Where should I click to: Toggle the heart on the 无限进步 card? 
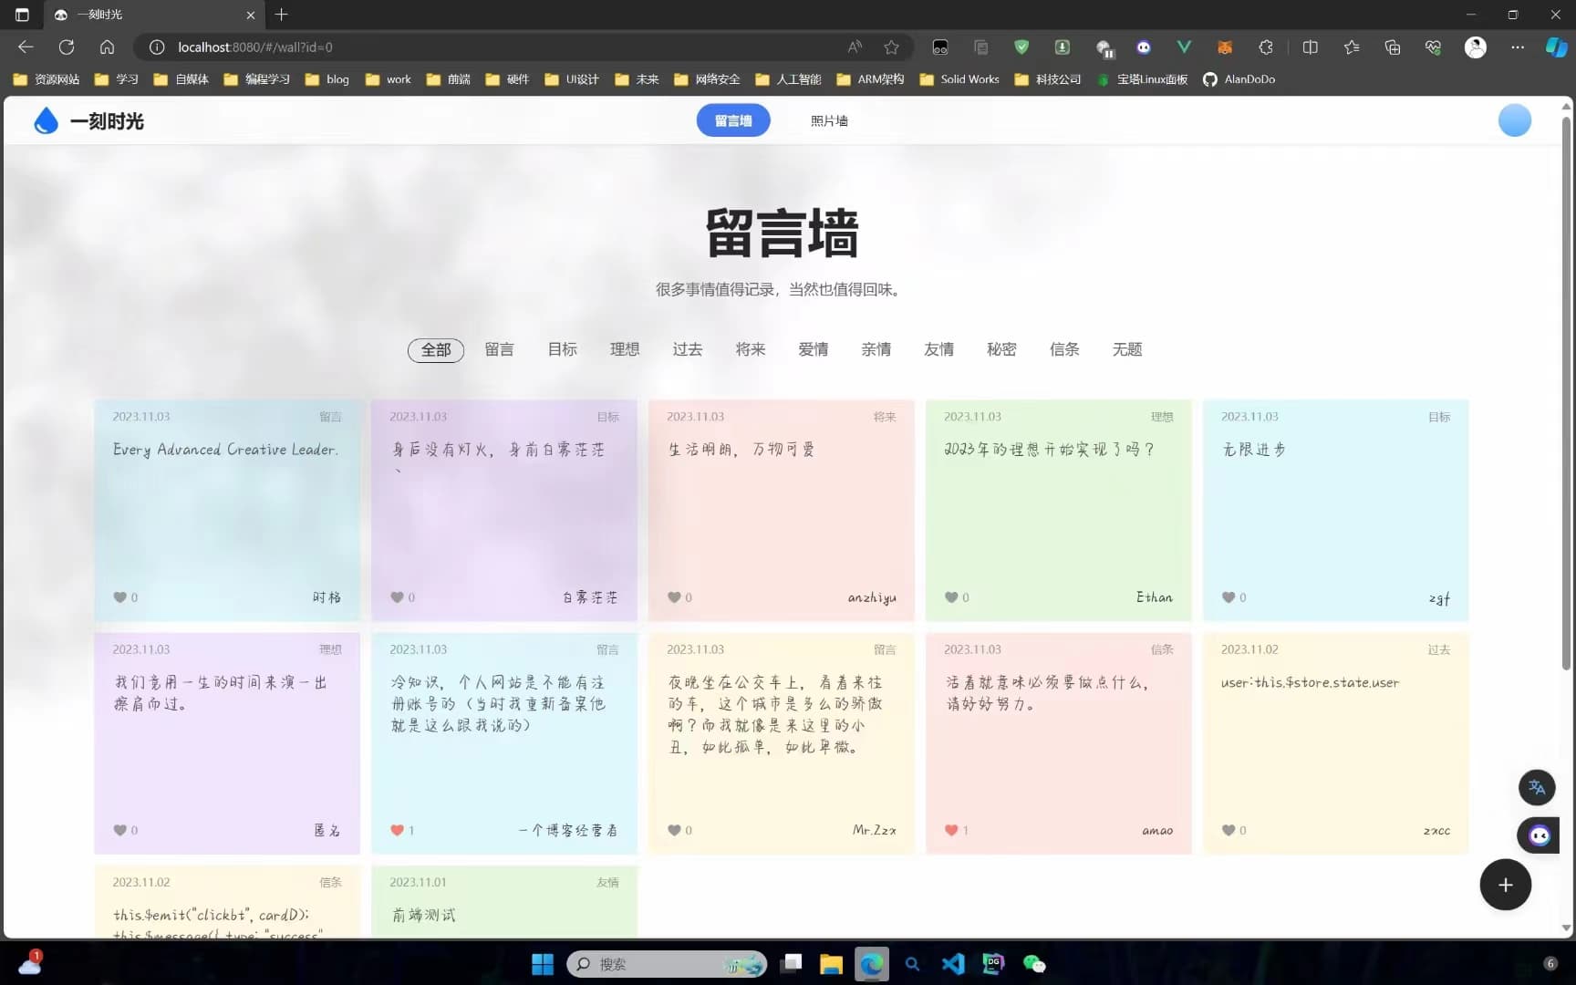point(1228,597)
